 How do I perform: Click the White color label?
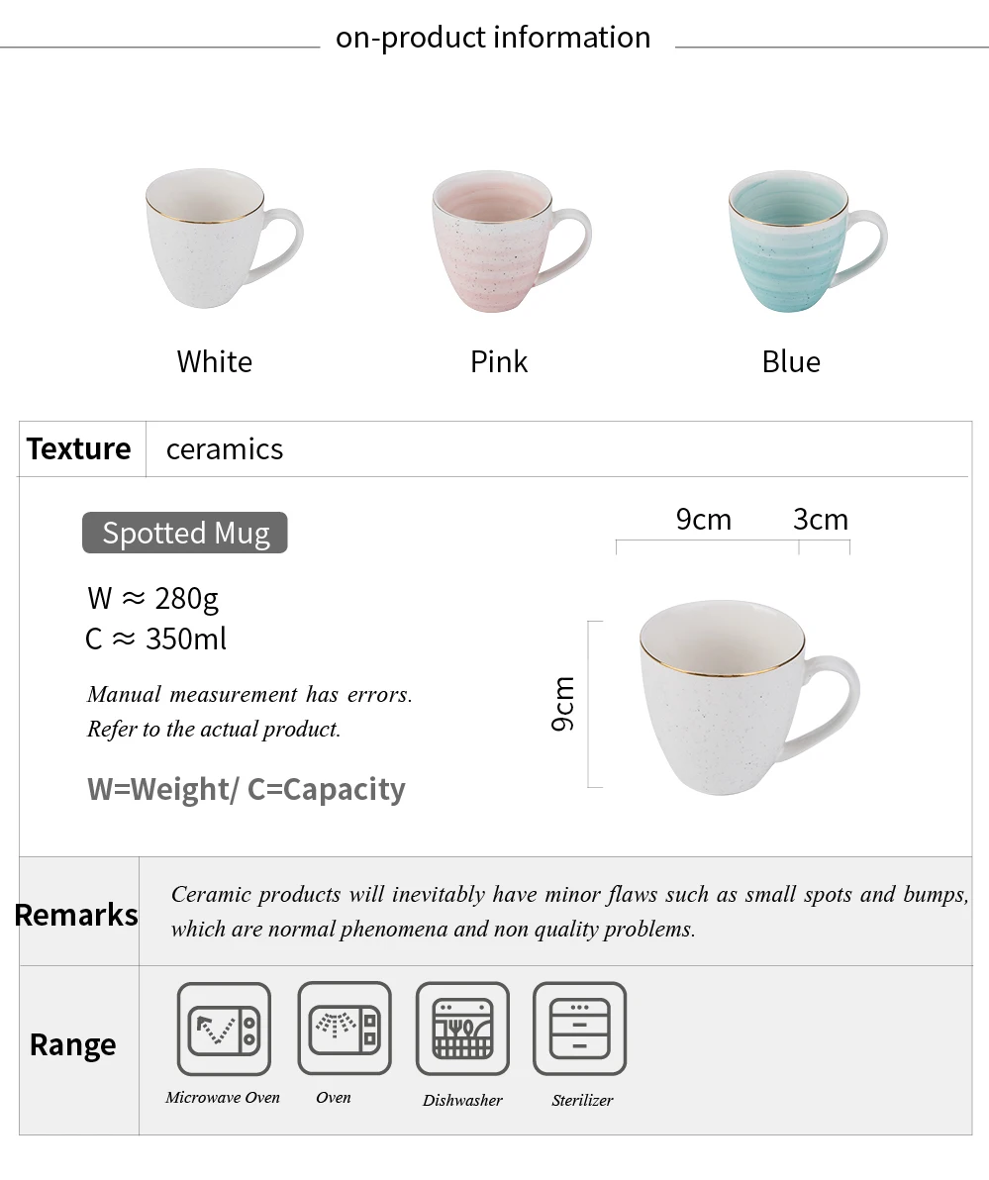215,362
